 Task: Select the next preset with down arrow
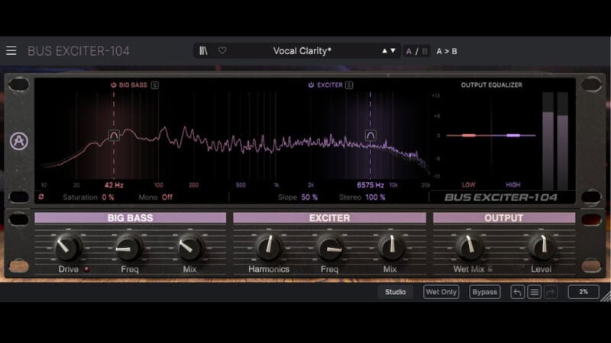click(x=393, y=50)
